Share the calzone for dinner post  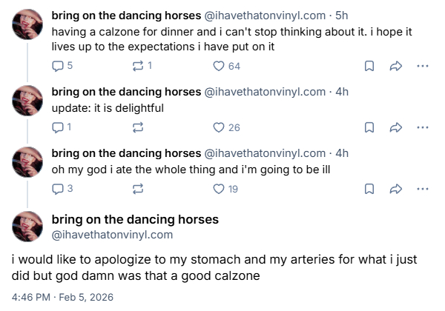(x=395, y=66)
